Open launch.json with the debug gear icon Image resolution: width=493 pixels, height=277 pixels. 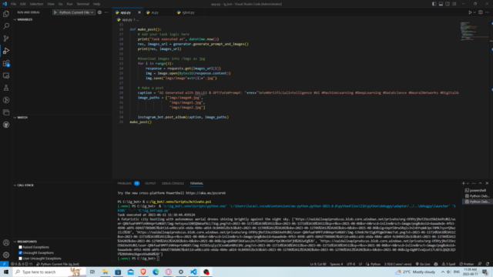pyautogui.click(x=99, y=12)
